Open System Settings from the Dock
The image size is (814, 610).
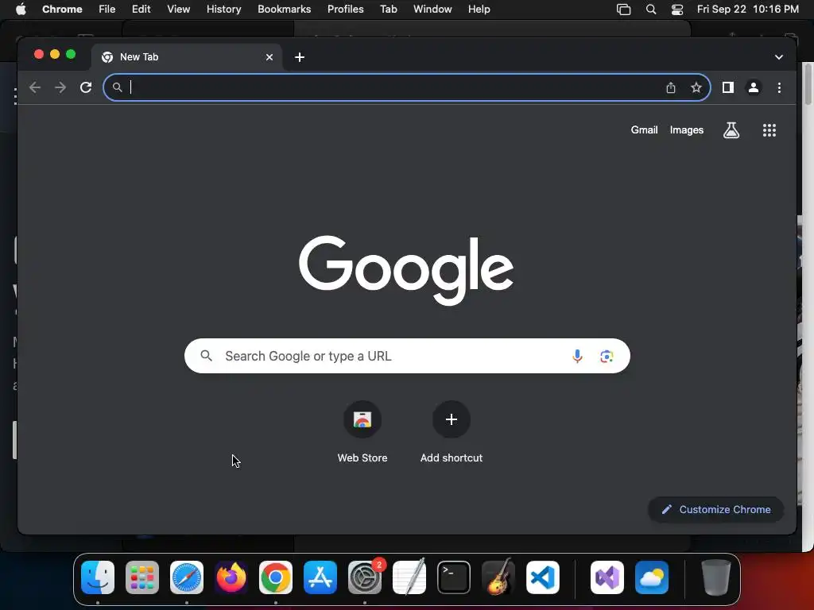365,577
